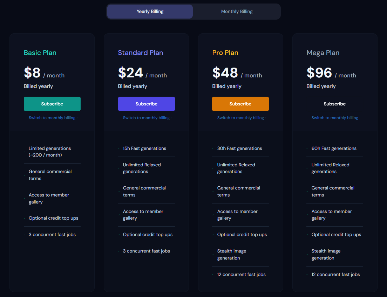Click the checkmark beside Limited generations

(25, 152)
